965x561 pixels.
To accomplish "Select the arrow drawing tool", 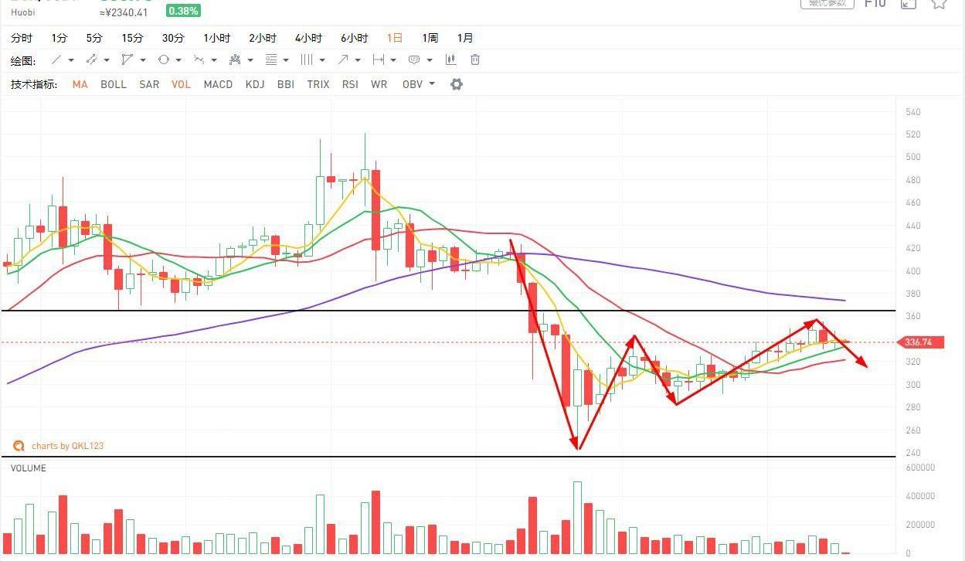I will 343,60.
